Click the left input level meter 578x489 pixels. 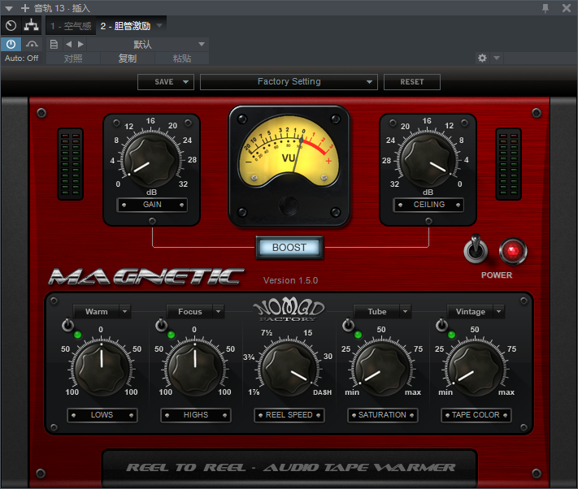pos(71,164)
